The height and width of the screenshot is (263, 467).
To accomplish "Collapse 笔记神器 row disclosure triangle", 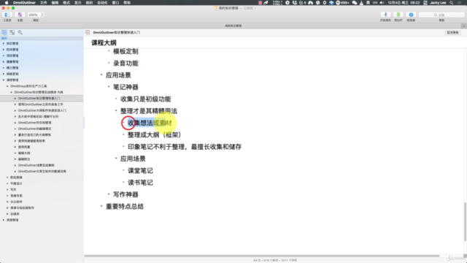I will click(109, 87).
